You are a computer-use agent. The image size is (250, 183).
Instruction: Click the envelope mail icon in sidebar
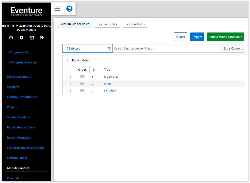[x=32, y=38]
